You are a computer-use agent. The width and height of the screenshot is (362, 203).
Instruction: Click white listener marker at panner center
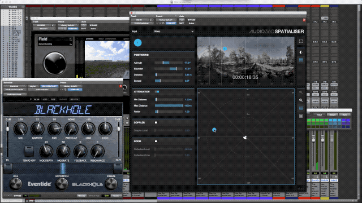coord(245,138)
